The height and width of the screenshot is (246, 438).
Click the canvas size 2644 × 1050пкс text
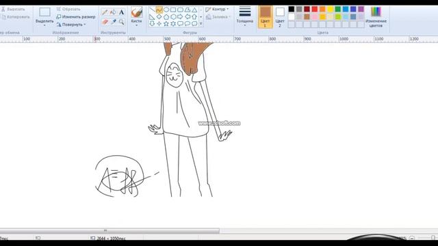111,238
